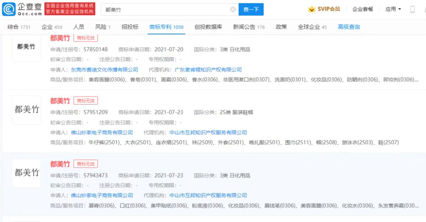Switch to the 政策 tab

[x=281, y=27]
